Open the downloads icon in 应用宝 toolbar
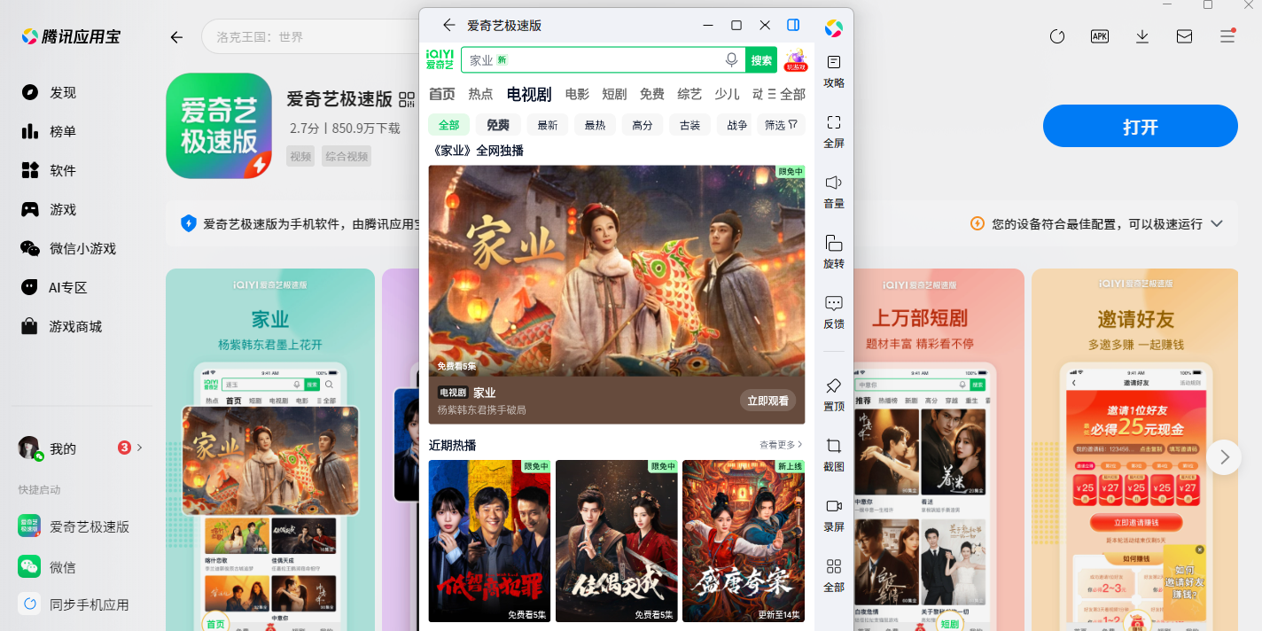The image size is (1262, 631). [x=1142, y=36]
